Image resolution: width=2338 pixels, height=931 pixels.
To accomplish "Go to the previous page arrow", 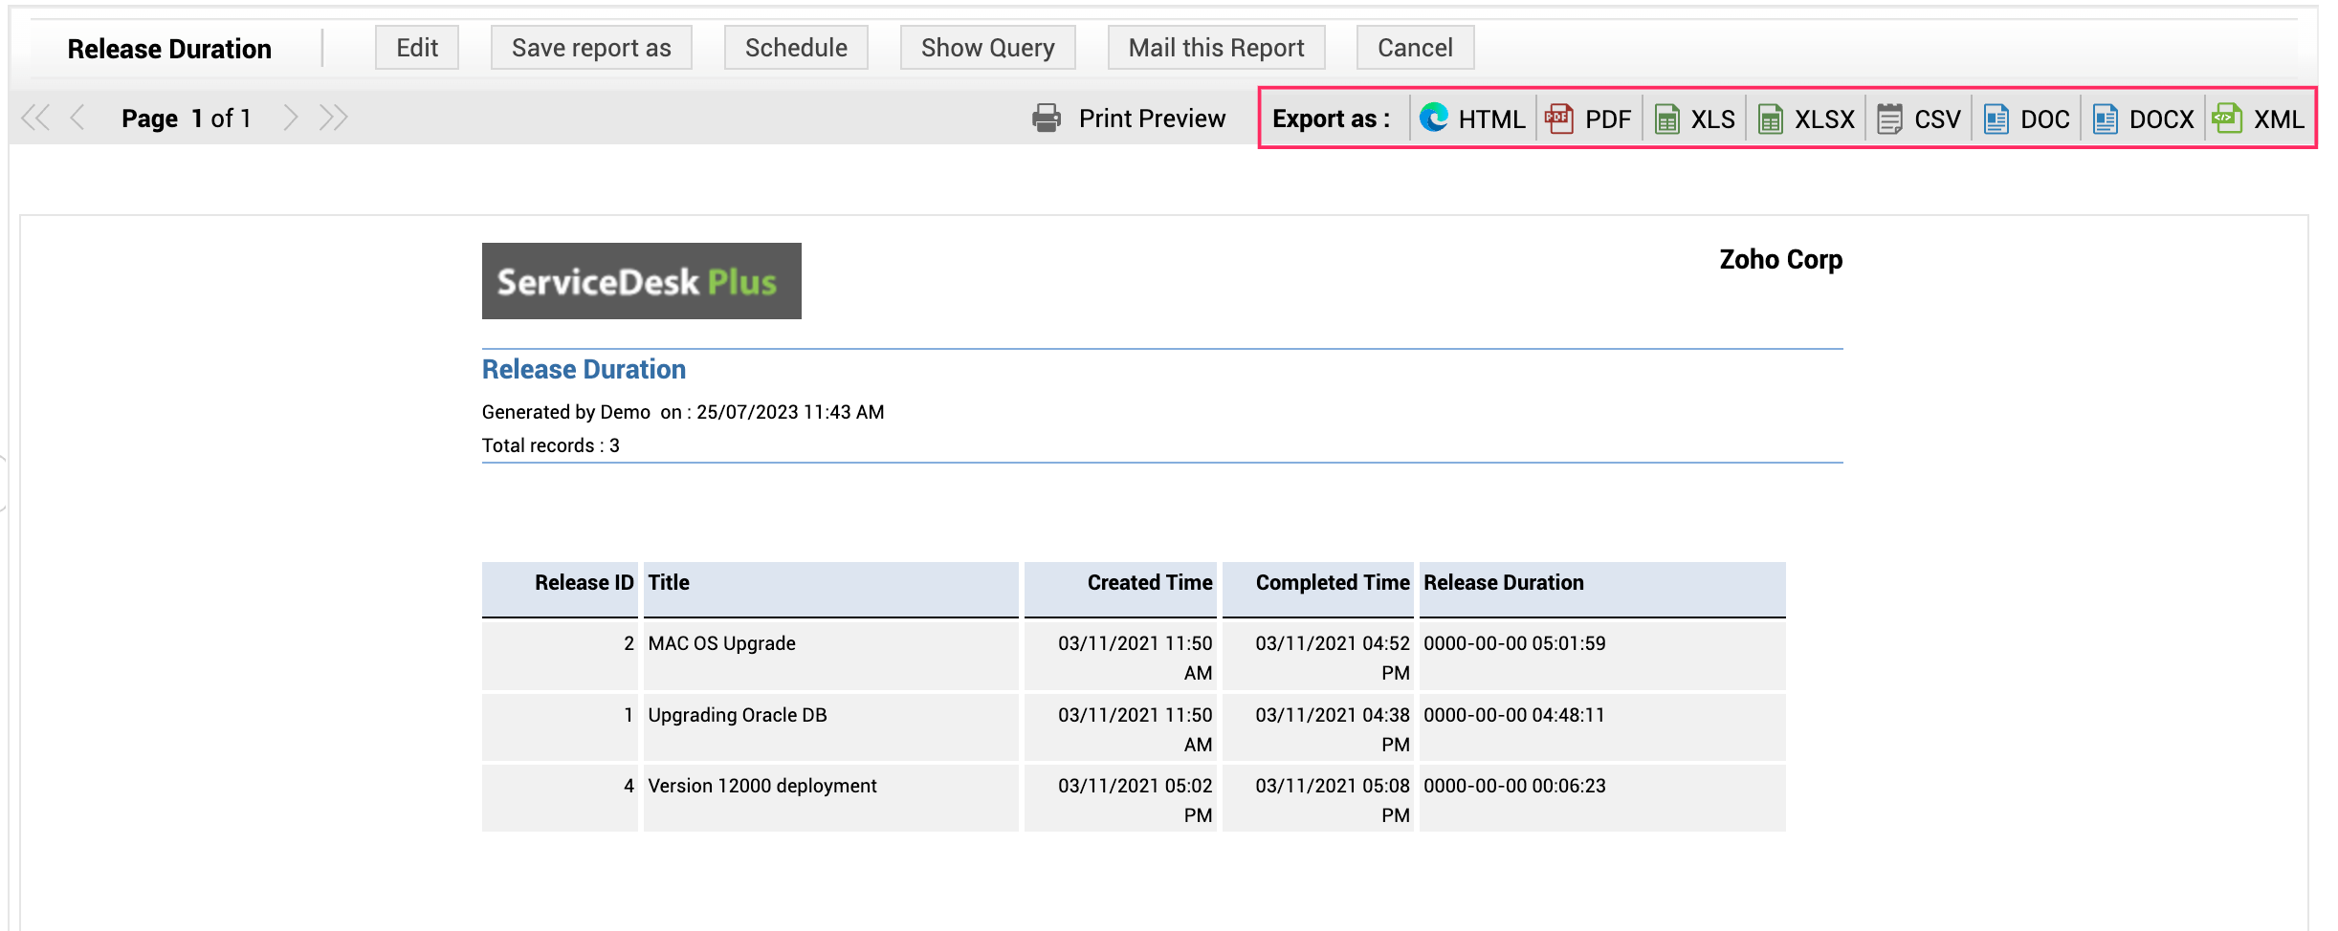I will tap(78, 118).
